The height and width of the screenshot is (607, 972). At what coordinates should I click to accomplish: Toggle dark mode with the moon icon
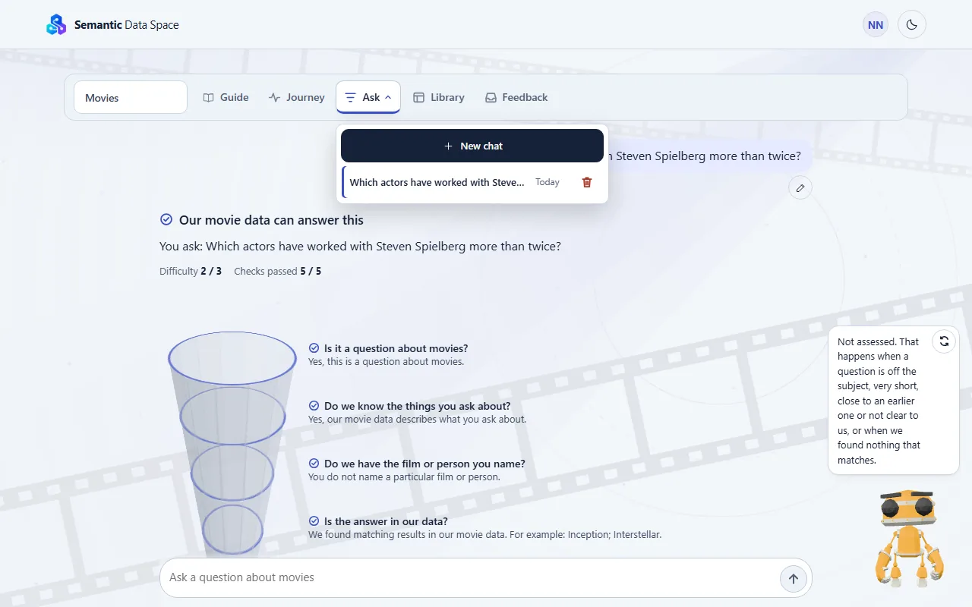pyautogui.click(x=912, y=25)
